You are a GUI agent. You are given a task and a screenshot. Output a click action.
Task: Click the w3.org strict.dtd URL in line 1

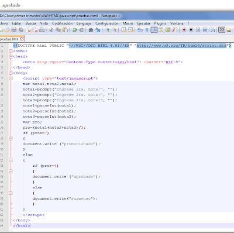[x=181, y=46]
